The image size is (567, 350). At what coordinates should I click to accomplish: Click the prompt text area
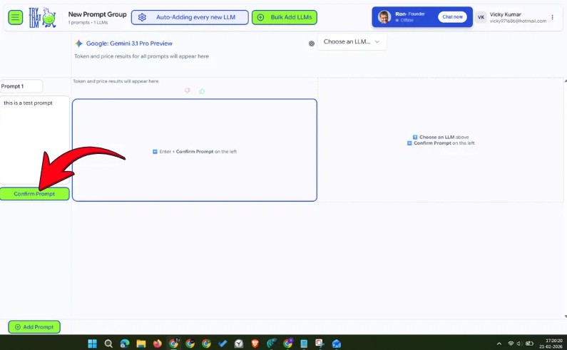[34, 139]
